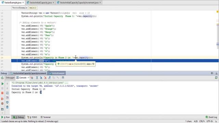Image resolution: width=219 pixels, height=123 pixels.
Task: Resume program with green play icon
Action: 2,84
